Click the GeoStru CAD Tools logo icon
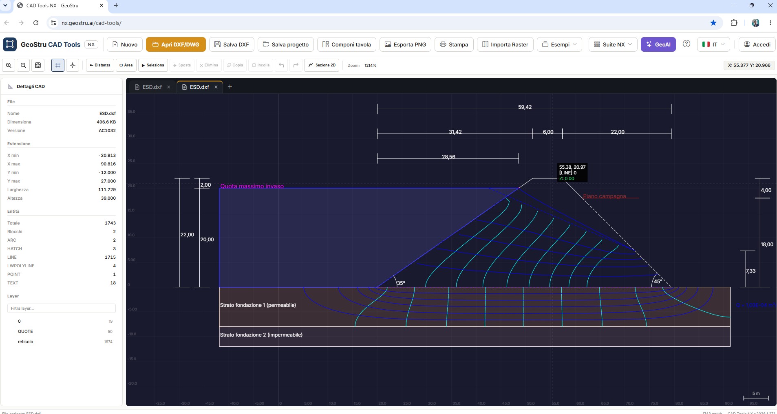777x414 pixels. pos(10,44)
